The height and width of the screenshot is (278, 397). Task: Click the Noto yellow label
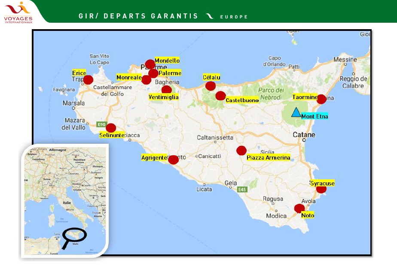tap(308, 215)
